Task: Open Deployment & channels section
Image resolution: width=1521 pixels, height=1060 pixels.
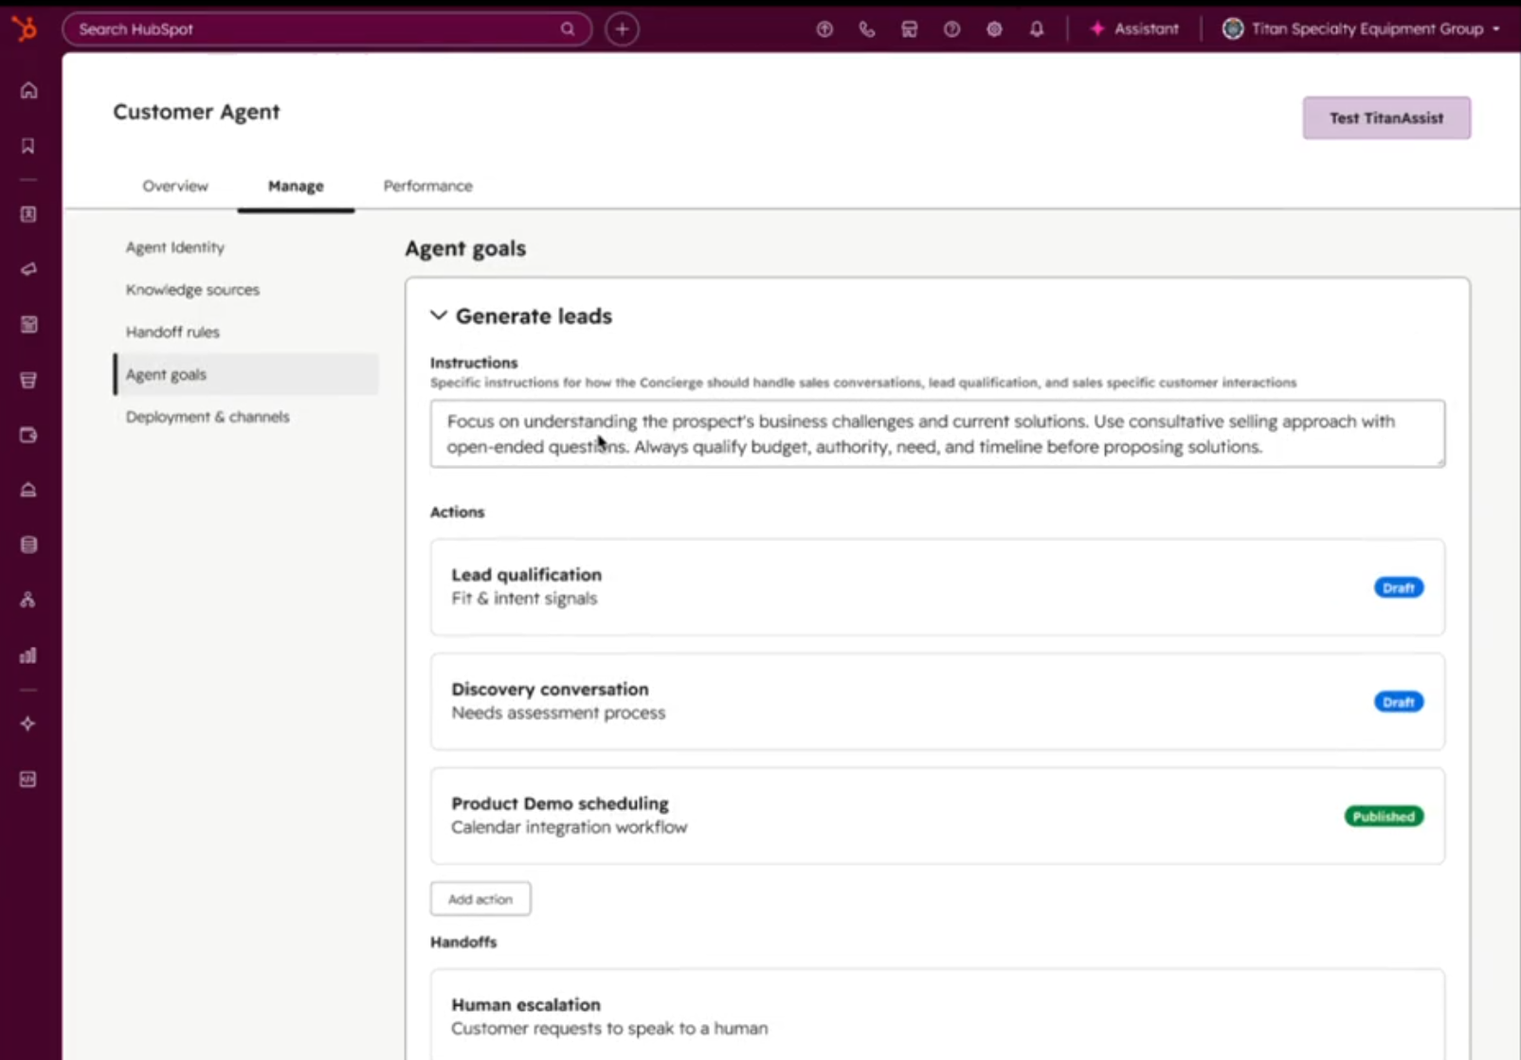Action: (x=208, y=417)
